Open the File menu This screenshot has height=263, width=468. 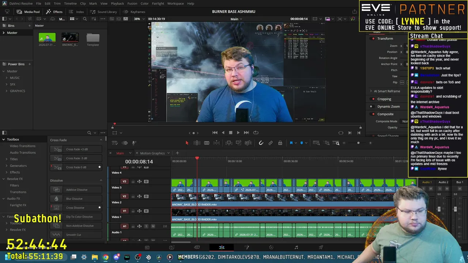(38, 3)
